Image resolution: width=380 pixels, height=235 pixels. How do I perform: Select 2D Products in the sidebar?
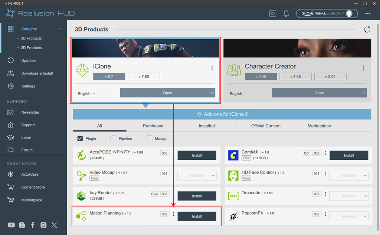coord(31,48)
